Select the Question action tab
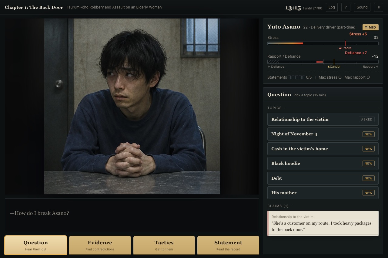Image resolution: width=388 pixels, height=258 pixels. (x=36, y=245)
